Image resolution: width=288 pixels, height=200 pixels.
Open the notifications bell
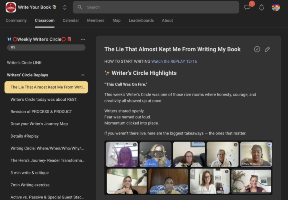(262, 7)
